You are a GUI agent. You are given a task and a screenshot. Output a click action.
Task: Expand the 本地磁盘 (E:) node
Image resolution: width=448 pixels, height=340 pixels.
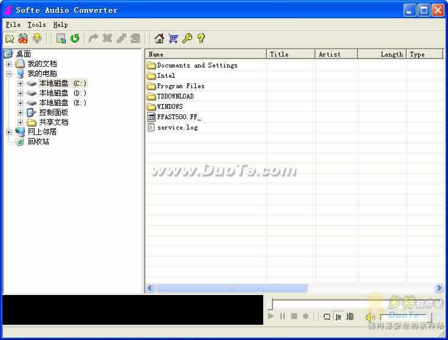(x=20, y=103)
